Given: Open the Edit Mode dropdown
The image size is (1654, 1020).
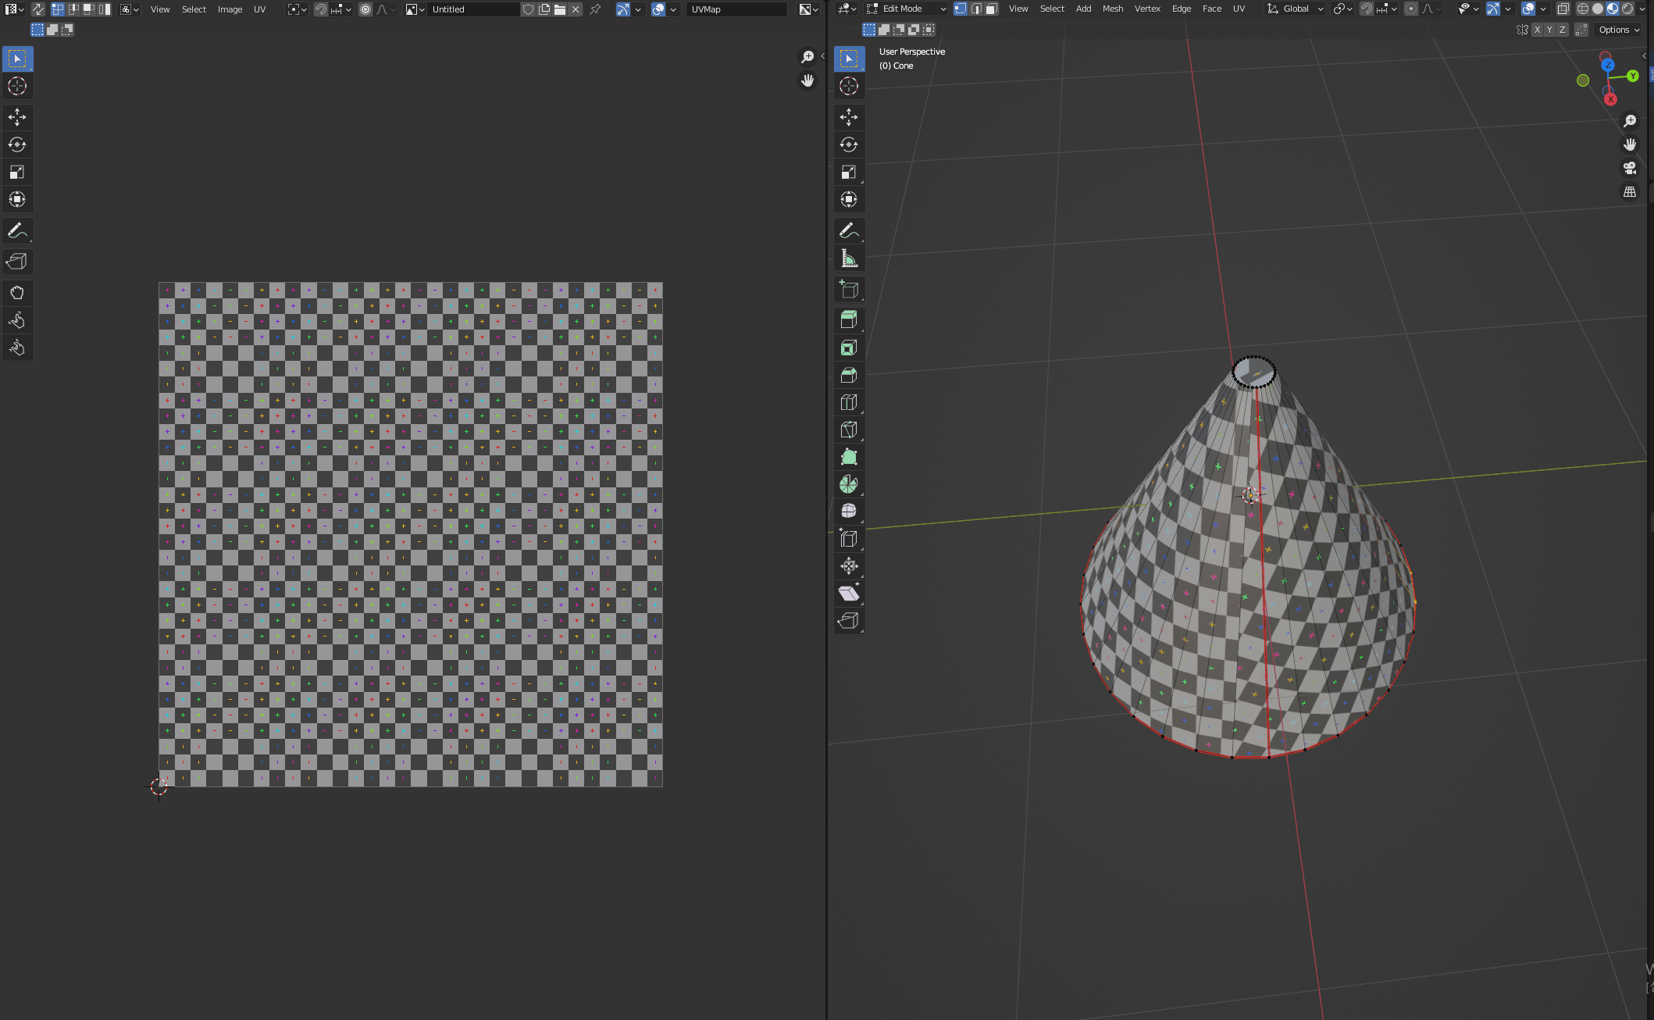Looking at the screenshot, I should tap(906, 9).
